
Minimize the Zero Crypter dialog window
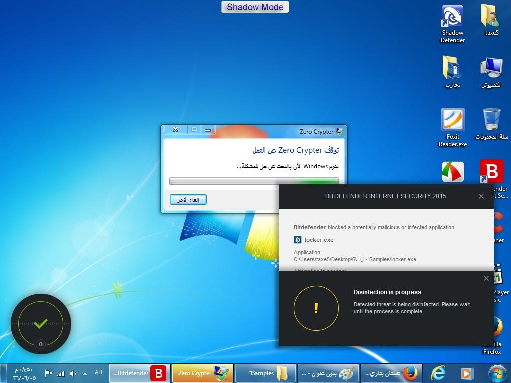pos(208,130)
